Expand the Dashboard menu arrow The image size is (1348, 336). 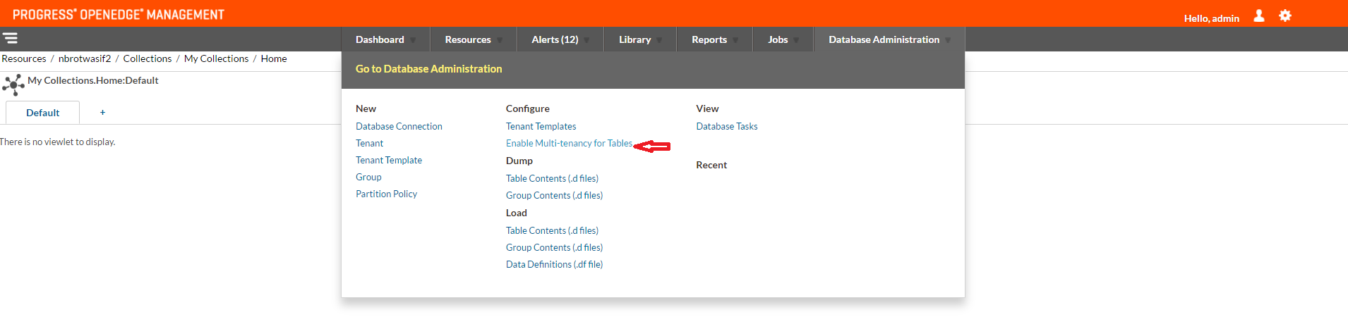pyautogui.click(x=413, y=40)
